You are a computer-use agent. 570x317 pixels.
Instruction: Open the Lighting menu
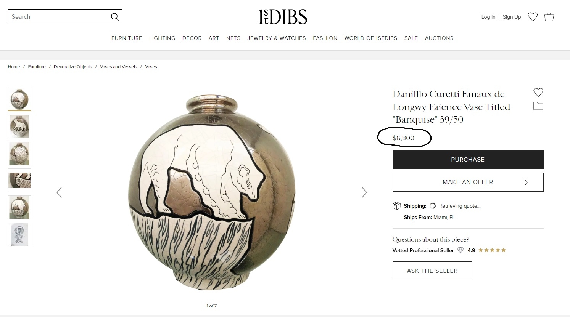[x=162, y=38]
